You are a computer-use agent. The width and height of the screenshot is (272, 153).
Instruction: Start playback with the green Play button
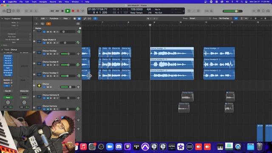(68, 11)
